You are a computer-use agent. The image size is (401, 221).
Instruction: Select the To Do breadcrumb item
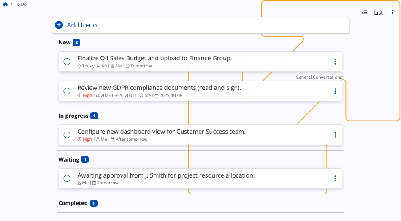point(21,4)
